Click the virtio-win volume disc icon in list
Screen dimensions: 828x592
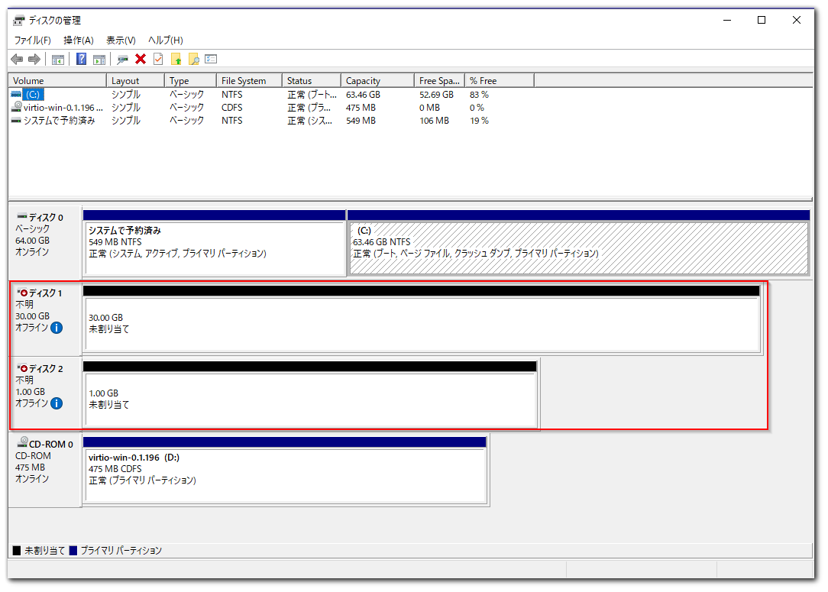click(17, 107)
